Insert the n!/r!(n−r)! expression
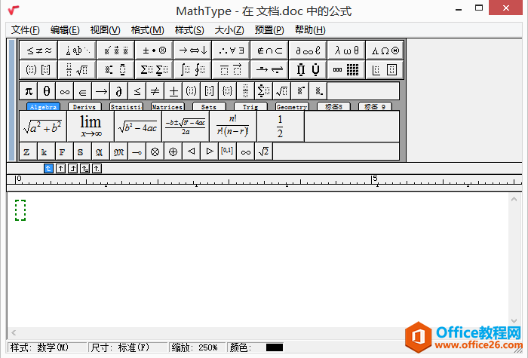Image resolution: width=528 pixels, height=358 pixels. [x=232, y=126]
